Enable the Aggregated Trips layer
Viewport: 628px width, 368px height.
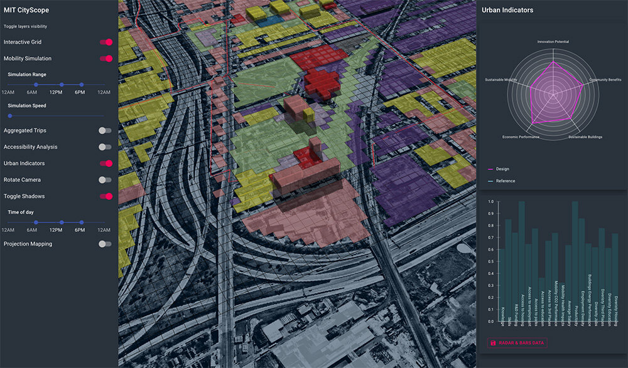point(105,130)
